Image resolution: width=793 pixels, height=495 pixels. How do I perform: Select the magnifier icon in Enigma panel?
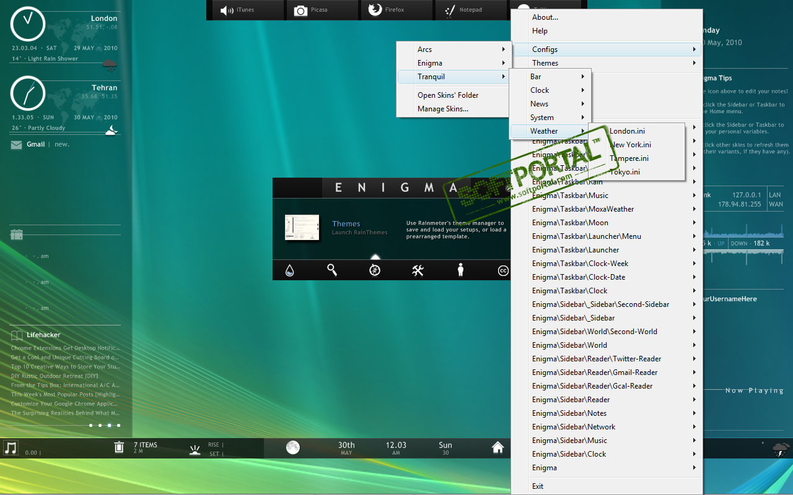(x=332, y=270)
